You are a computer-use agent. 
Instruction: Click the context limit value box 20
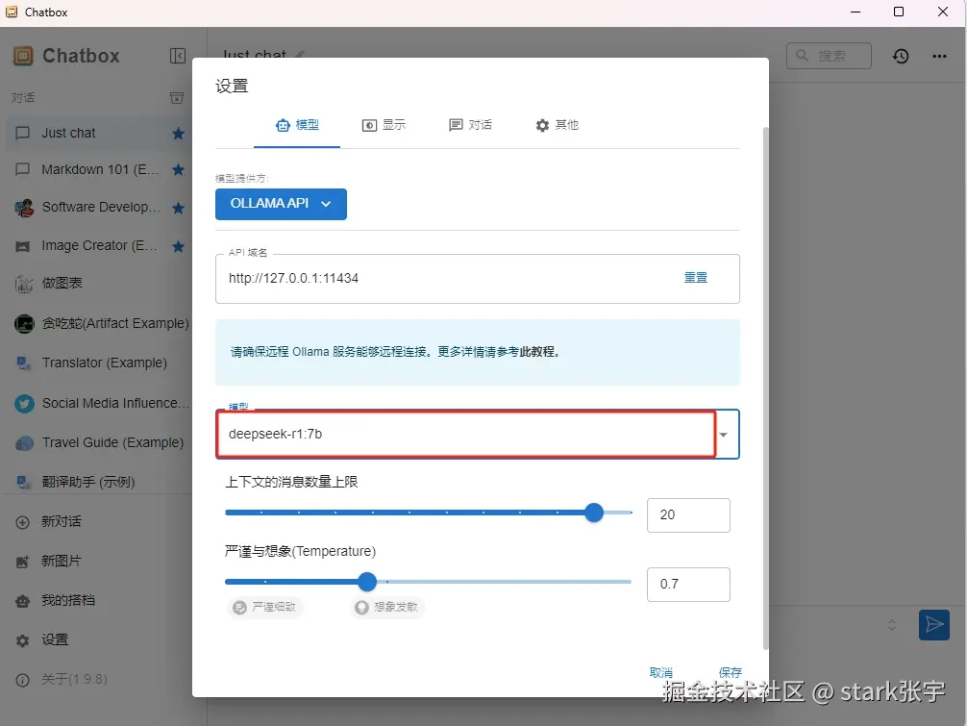(x=688, y=515)
